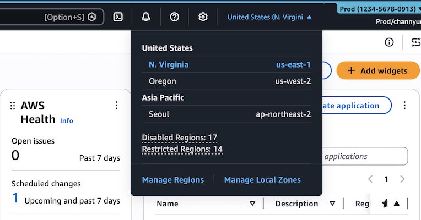Click the applications search field
Viewport: 421px width, 220px height.
pos(364,156)
